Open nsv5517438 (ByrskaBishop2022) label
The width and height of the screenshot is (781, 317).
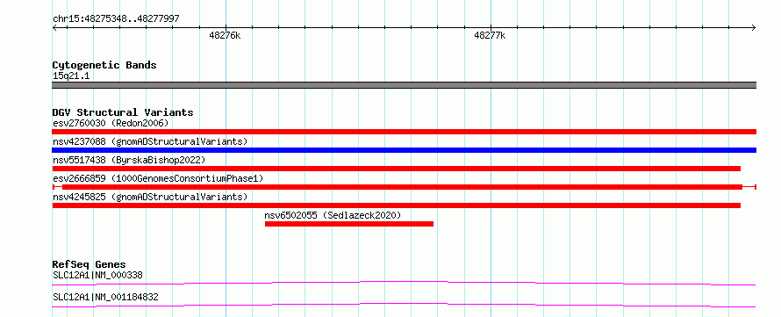129,160
